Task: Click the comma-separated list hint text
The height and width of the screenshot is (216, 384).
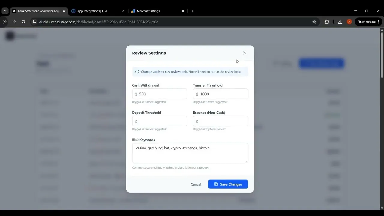Action: [171, 168]
